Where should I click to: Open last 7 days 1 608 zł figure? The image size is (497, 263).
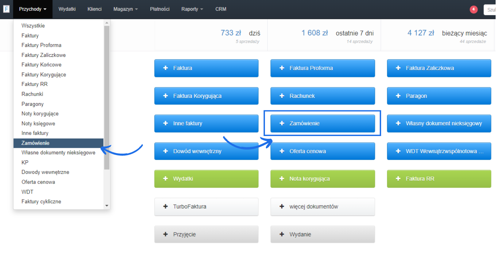(x=315, y=33)
